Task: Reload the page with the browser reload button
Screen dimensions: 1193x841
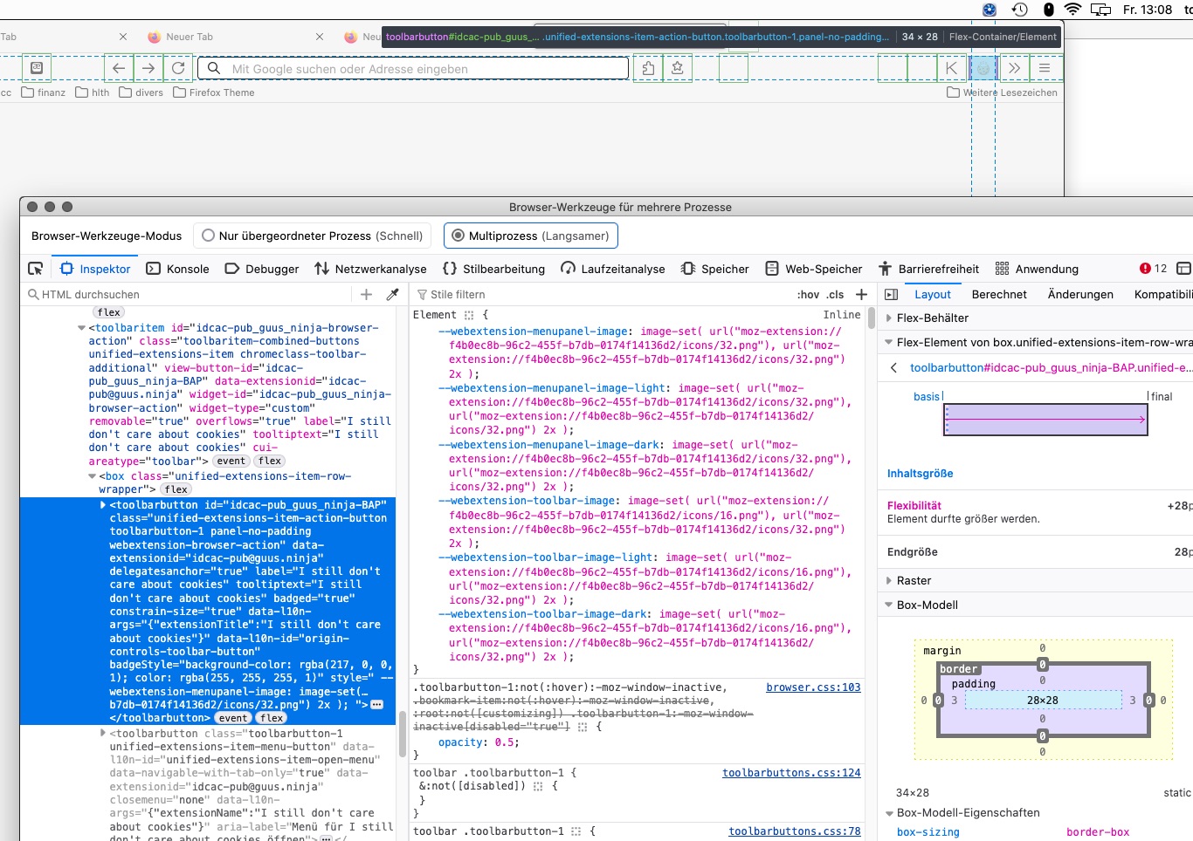Action: 178,68
